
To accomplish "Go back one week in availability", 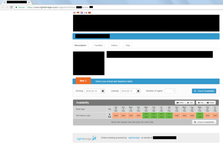I will coord(180,103).
